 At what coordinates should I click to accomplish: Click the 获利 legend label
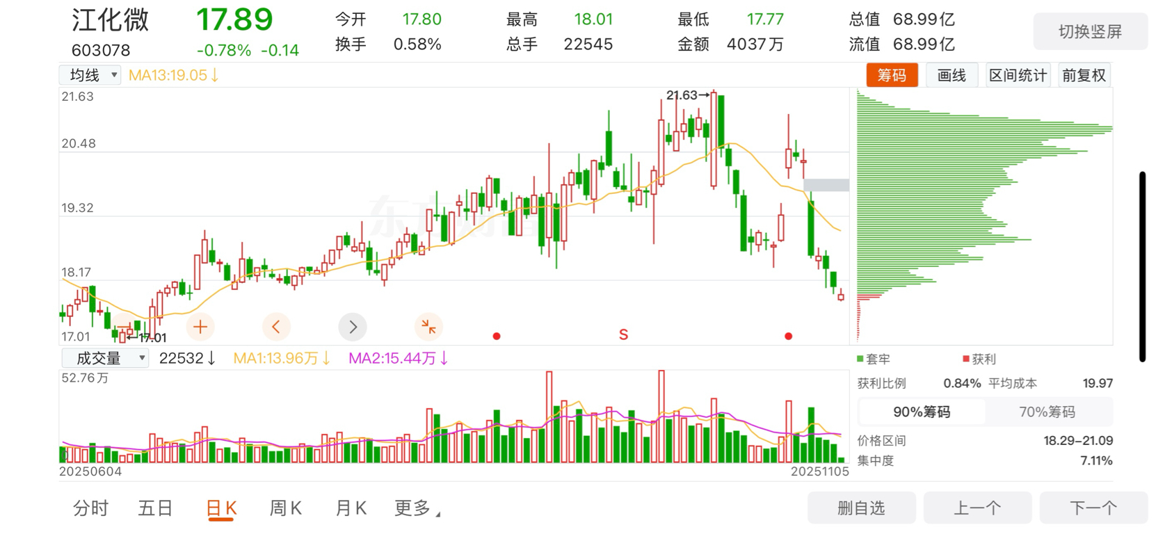[979, 359]
